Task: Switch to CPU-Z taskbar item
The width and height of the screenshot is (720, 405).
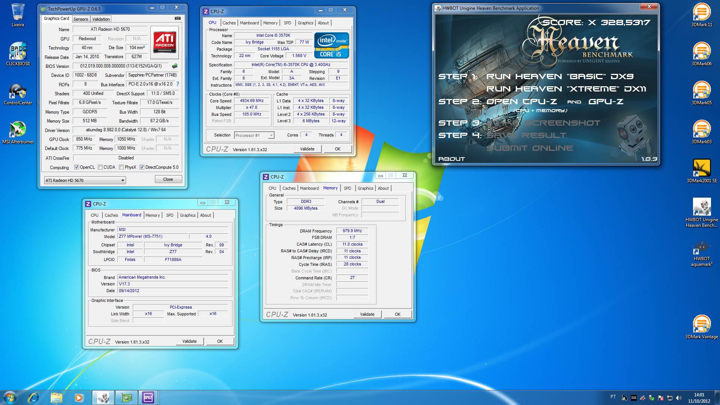Action: point(148,397)
